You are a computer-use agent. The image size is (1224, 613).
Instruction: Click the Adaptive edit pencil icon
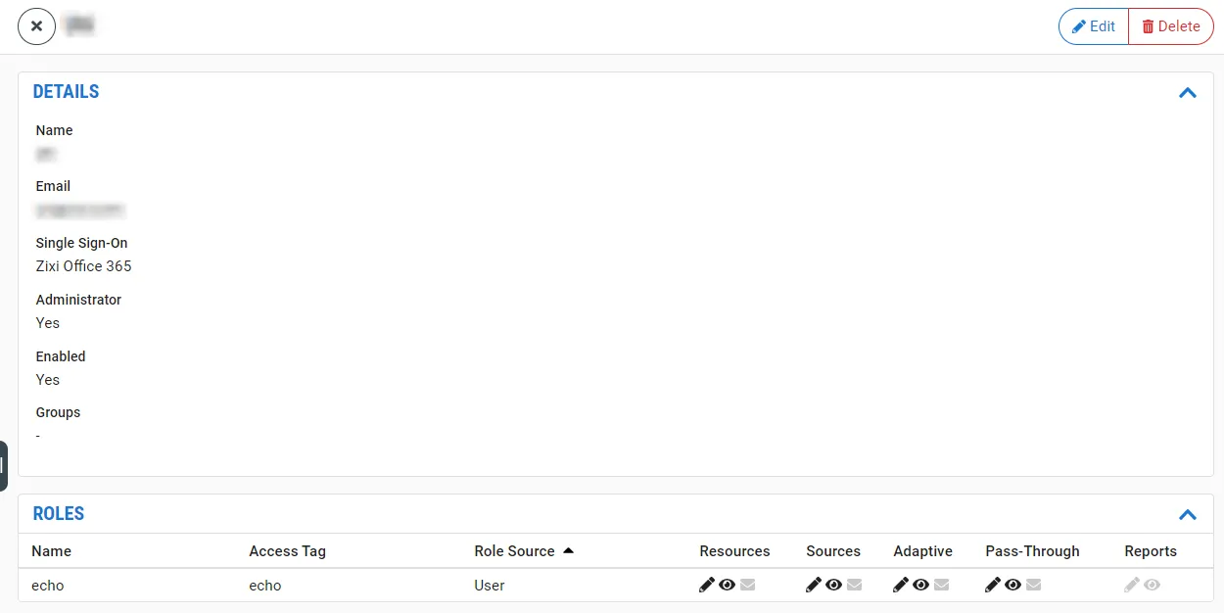(901, 585)
